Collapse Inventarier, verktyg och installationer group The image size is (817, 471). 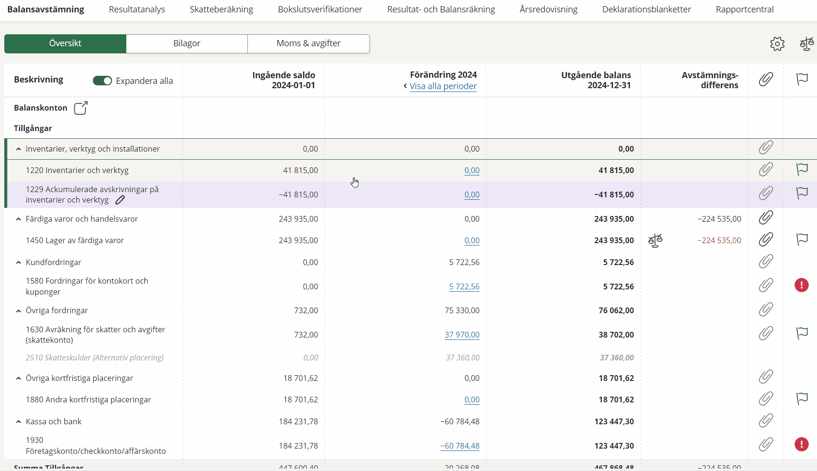pos(19,149)
